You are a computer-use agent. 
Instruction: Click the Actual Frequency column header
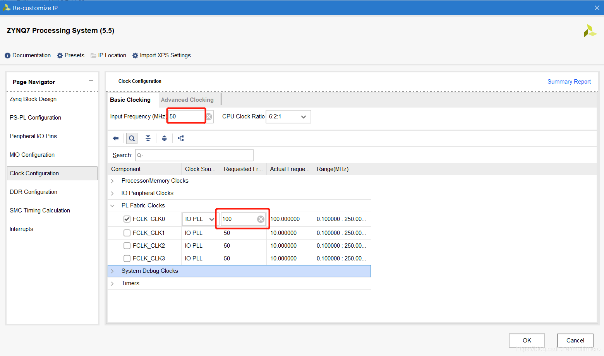pos(290,169)
